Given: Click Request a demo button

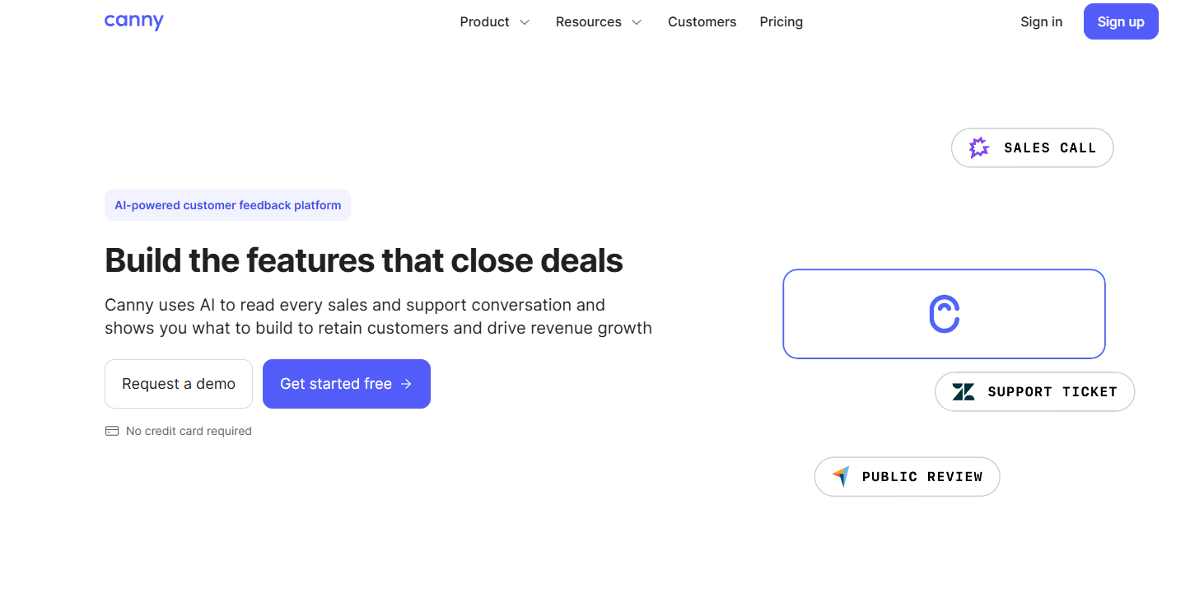Looking at the screenshot, I should (179, 384).
